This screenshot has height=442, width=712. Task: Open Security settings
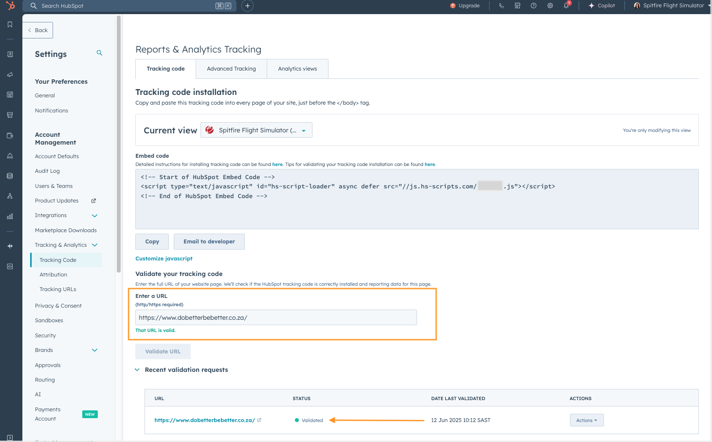(x=45, y=335)
